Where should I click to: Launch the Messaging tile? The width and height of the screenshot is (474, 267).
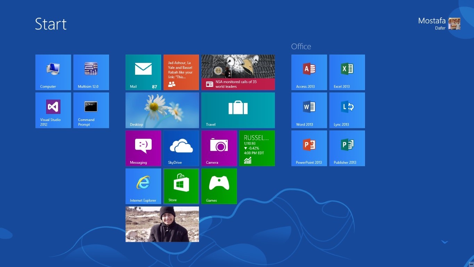point(143,148)
